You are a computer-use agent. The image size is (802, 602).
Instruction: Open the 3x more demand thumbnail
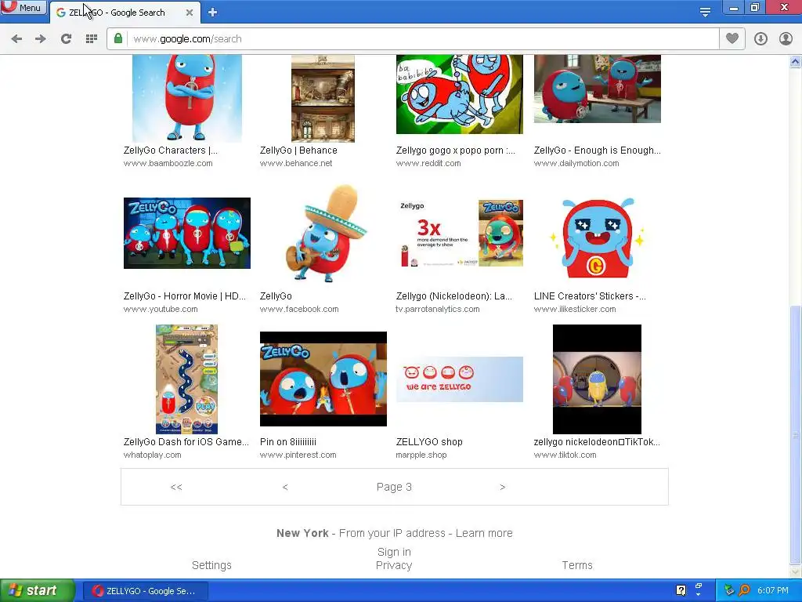[459, 233]
